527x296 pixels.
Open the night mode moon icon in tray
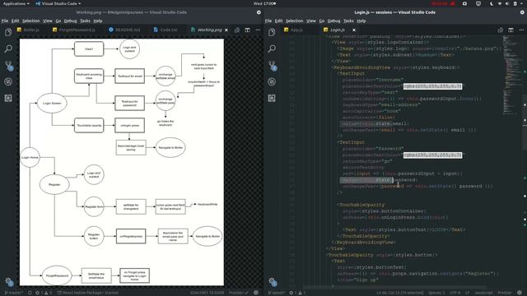(x=491, y=3)
